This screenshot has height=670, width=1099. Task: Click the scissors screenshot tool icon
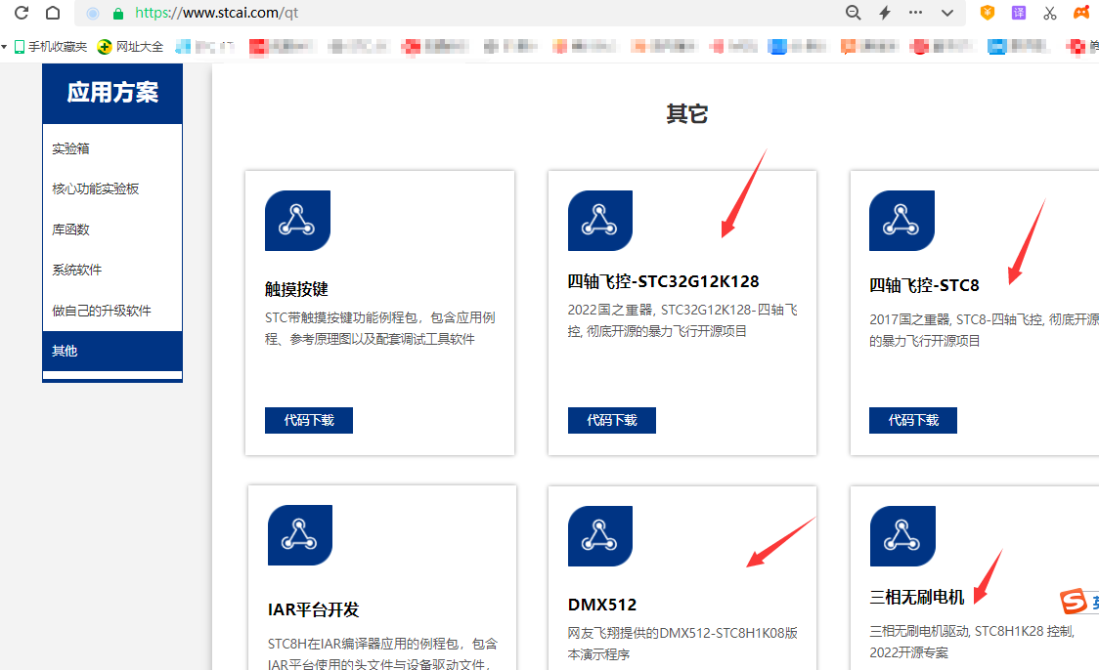point(1049,13)
